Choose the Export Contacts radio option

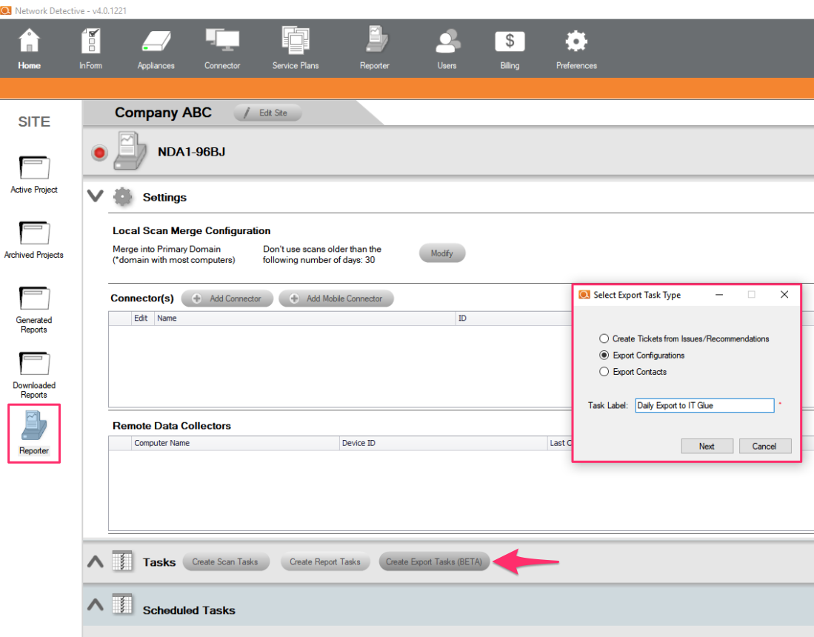pos(604,372)
